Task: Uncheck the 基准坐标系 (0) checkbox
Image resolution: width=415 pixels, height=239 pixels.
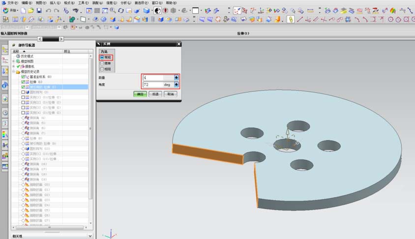Action: click(x=23, y=77)
